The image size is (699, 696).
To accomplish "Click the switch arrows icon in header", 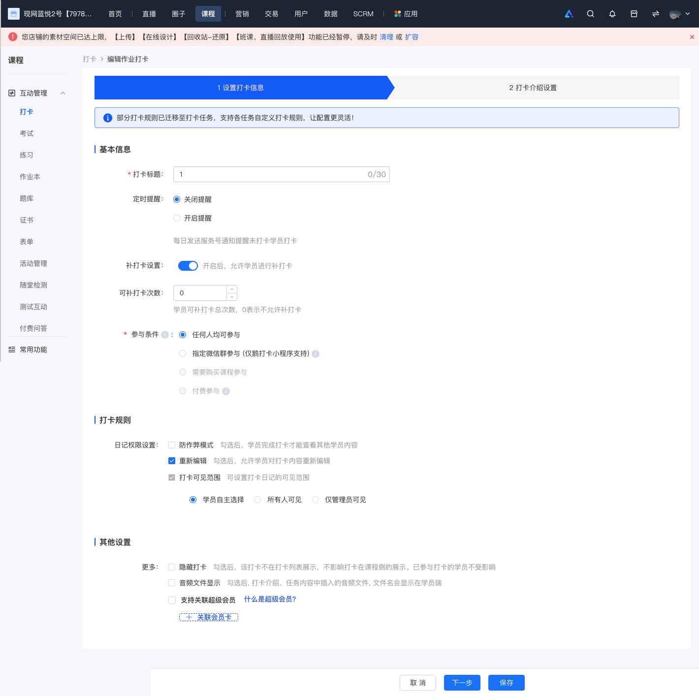I will pyautogui.click(x=656, y=14).
